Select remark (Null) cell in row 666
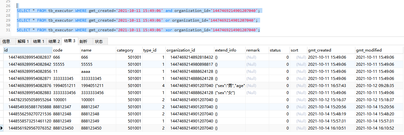 point(257,57)
